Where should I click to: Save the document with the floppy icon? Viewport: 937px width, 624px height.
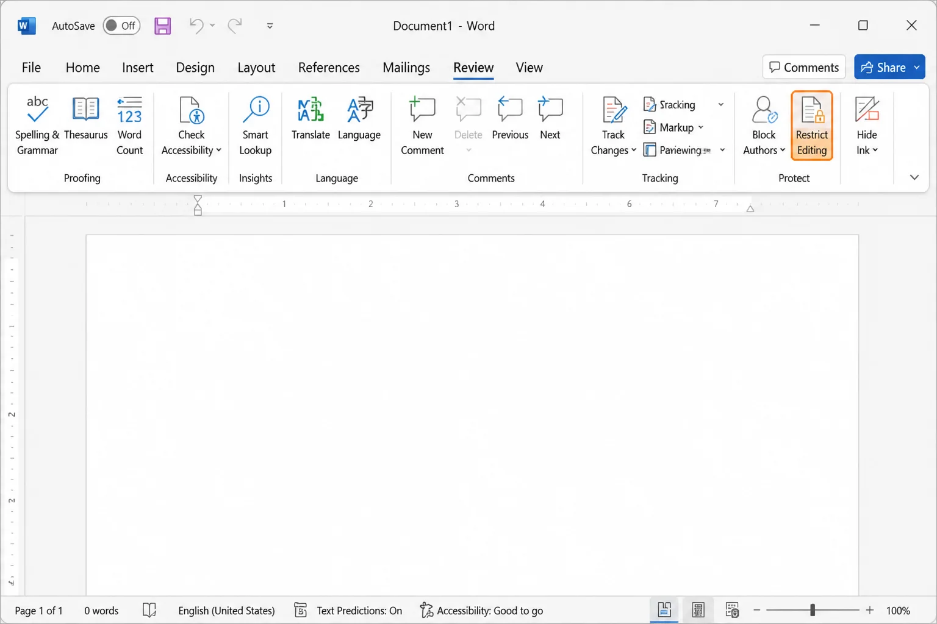[162, 26]
